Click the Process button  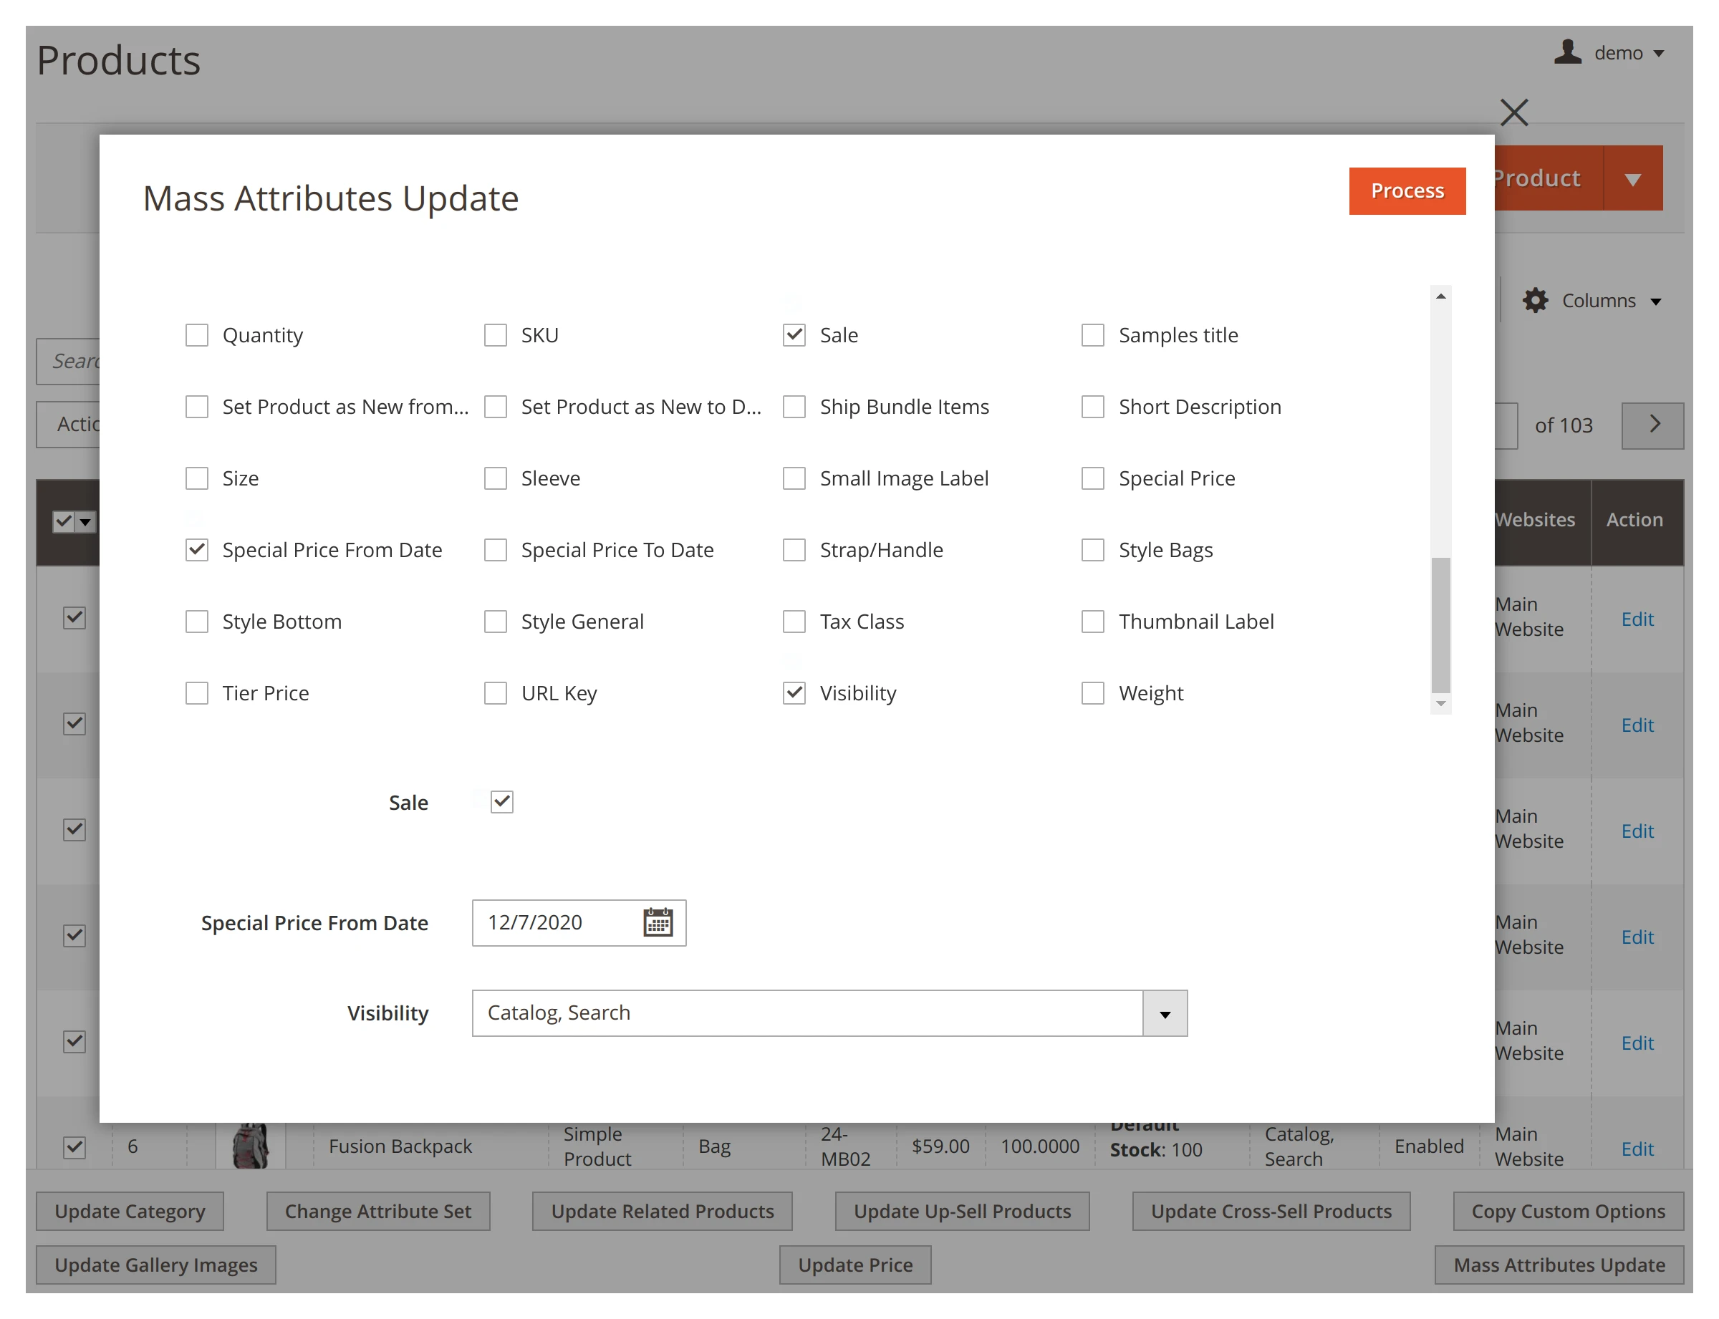1407,190
